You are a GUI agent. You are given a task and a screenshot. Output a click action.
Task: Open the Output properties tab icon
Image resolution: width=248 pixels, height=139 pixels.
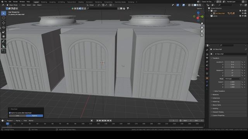[207, 58]
